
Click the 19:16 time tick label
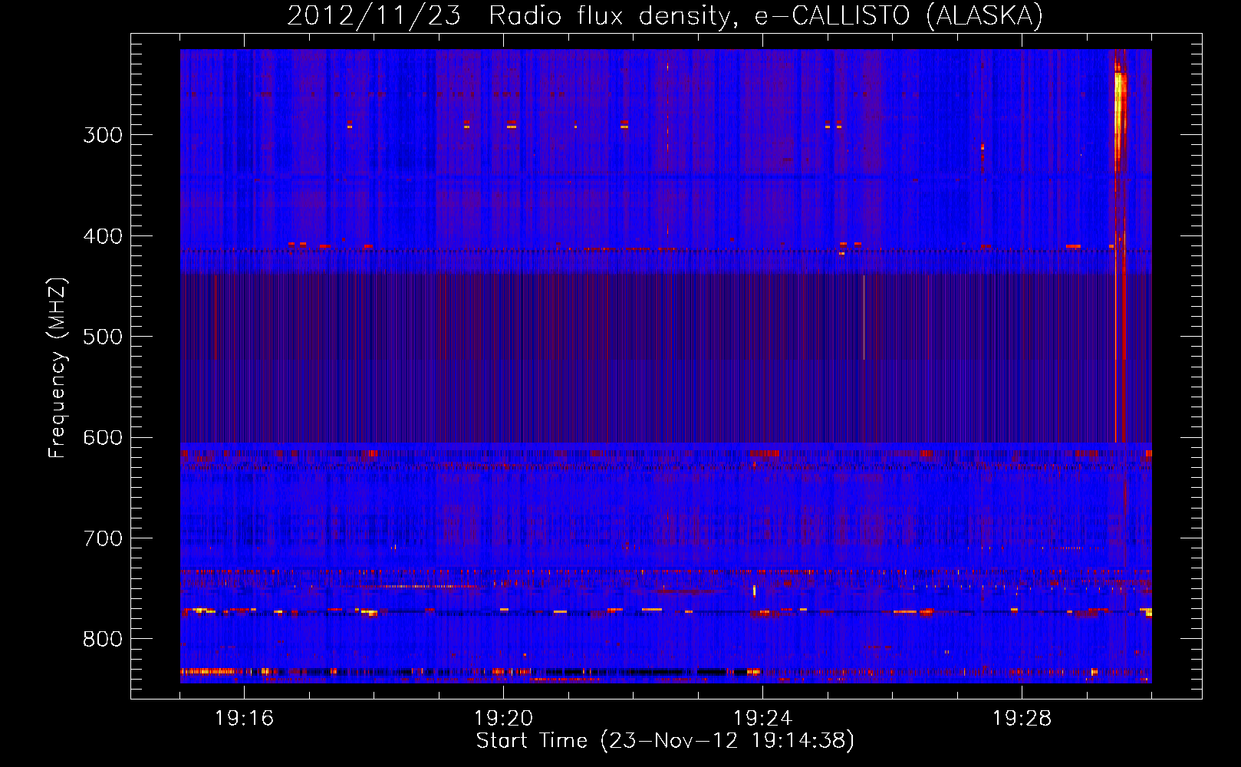click(245, 719)
